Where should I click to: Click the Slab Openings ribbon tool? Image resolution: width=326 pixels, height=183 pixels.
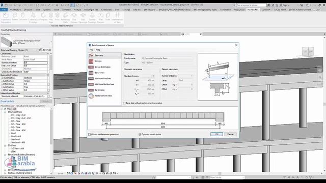pos(83,17)
